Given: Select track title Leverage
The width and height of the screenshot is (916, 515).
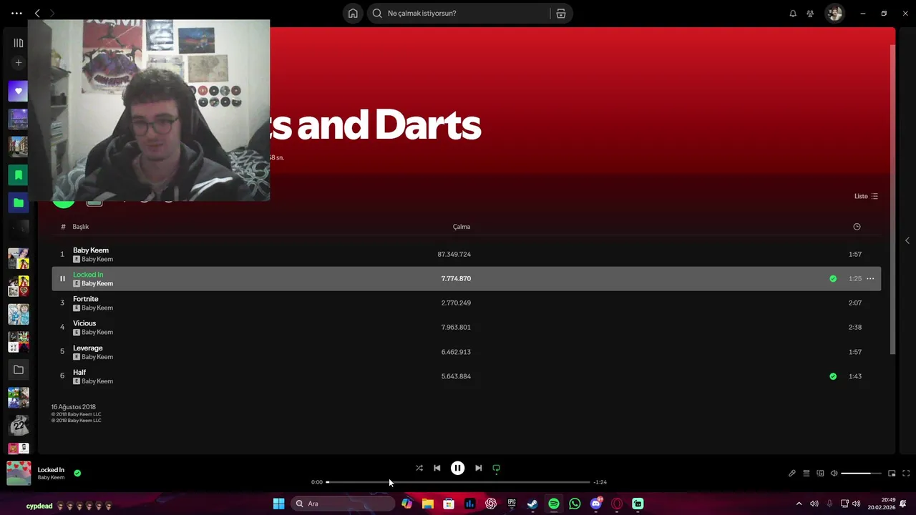Looking at the screenshot, I should [x=88, y=348].
